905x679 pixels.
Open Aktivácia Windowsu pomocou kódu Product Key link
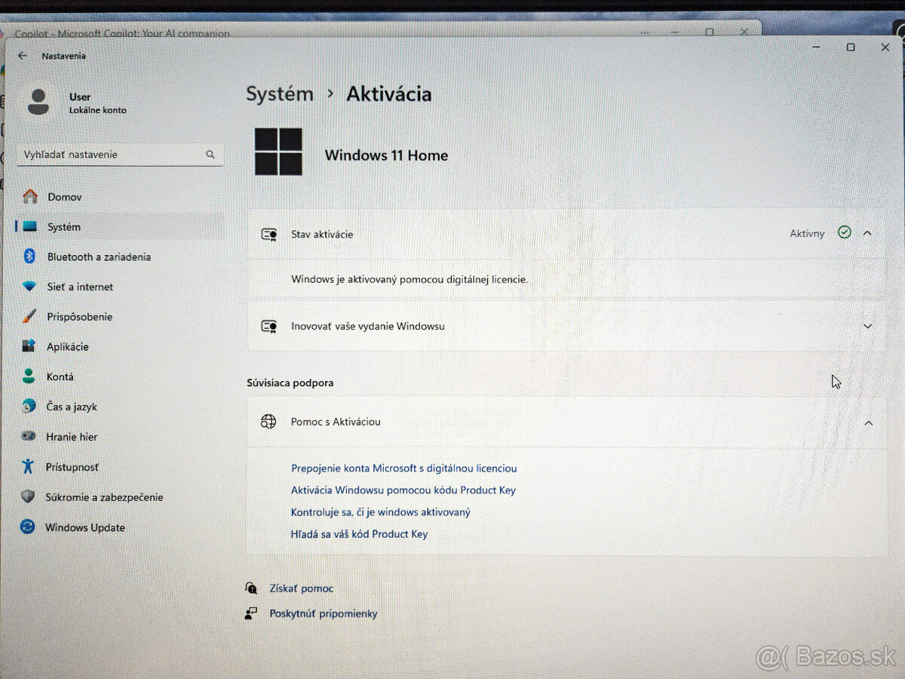pyautogui.click(x=403, y=490)
